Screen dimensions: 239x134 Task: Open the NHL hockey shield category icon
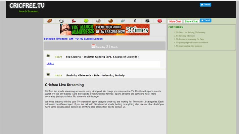pos(147,21)
